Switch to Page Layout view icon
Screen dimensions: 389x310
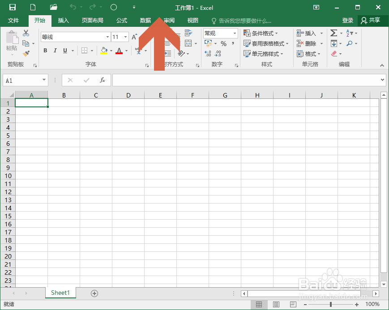(x=276, y=304)
